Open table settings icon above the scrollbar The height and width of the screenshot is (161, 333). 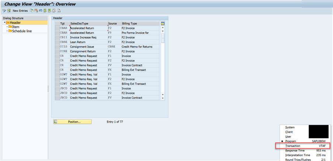[163, 24]
